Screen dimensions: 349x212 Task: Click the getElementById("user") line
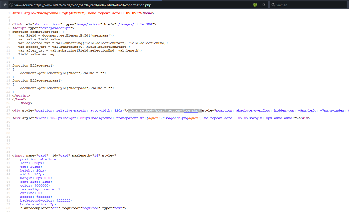pyautogui.click(x=63, y=73)
